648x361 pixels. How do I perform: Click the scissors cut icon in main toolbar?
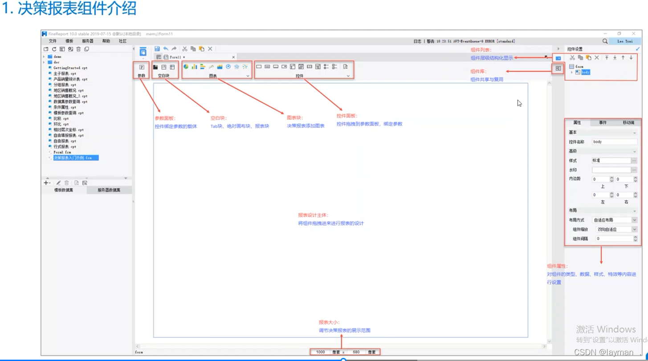pos(184,49)
